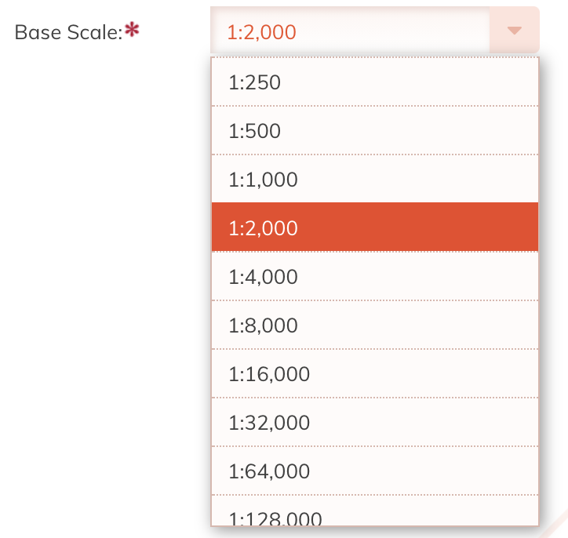Choose the option directly above 1:2,000
Image resolution: width=568 pixels, height=538 pixels.
click(374, 179)
